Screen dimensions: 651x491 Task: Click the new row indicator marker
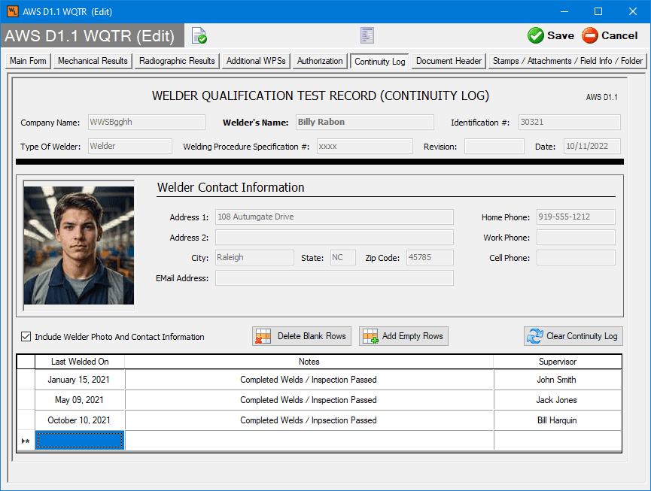click(x=26, y=441)
